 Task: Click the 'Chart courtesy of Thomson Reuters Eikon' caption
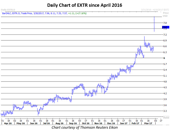[x=85, y=128]
